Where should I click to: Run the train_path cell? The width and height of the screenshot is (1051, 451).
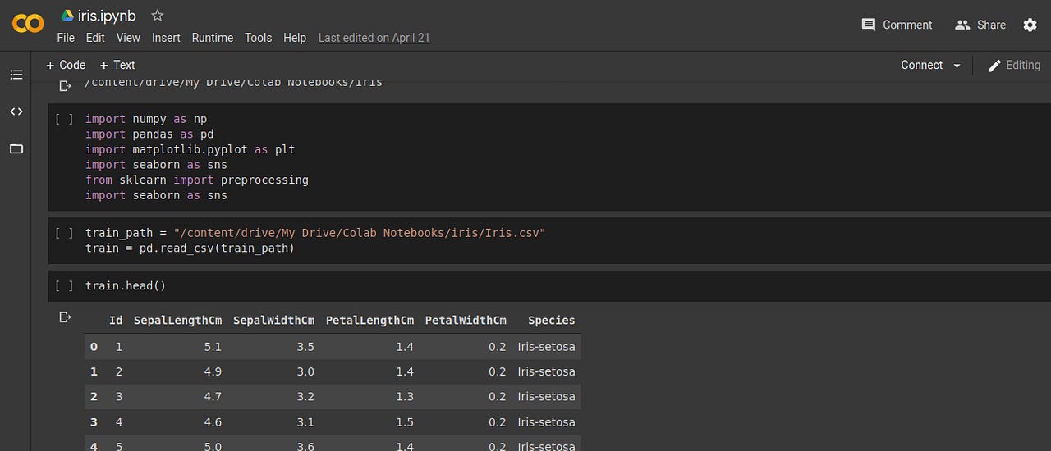64,233
